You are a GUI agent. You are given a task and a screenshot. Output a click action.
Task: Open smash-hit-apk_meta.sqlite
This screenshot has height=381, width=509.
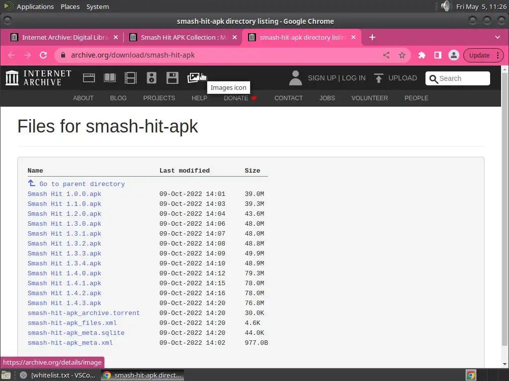(x=76, y=333)
